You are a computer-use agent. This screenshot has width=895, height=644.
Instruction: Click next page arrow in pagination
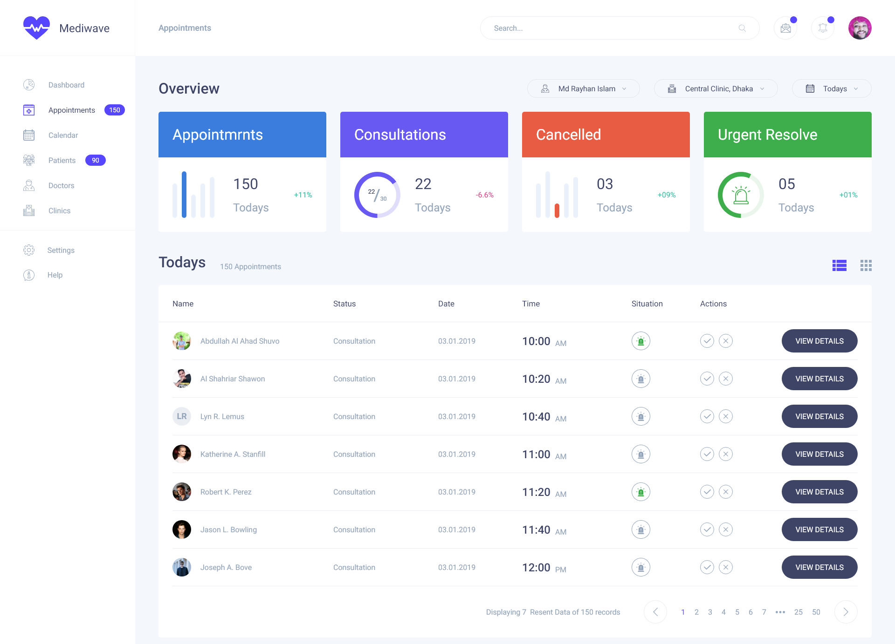click(x=846, y=612)
